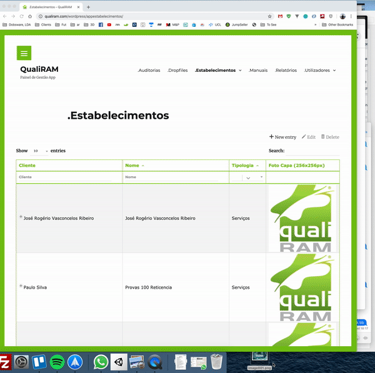375x373 pixels.
Task: Expand row for José Rogério Vasconcelos Ribeiro
Action: 21,217
